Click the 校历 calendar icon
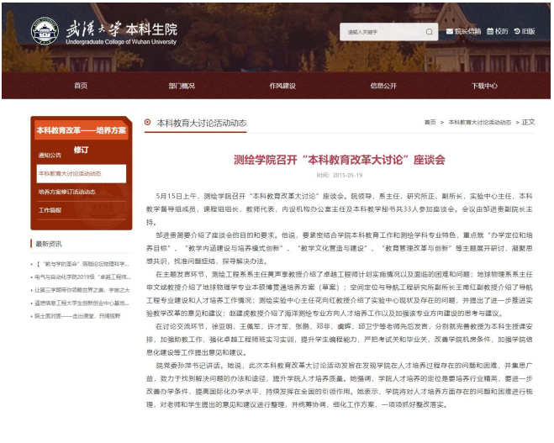Viewport: 554px width, 443px height. [x=489, y=32]
